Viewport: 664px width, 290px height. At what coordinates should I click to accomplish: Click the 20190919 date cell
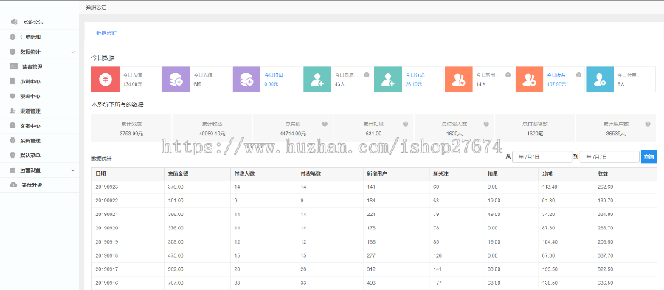106,242
